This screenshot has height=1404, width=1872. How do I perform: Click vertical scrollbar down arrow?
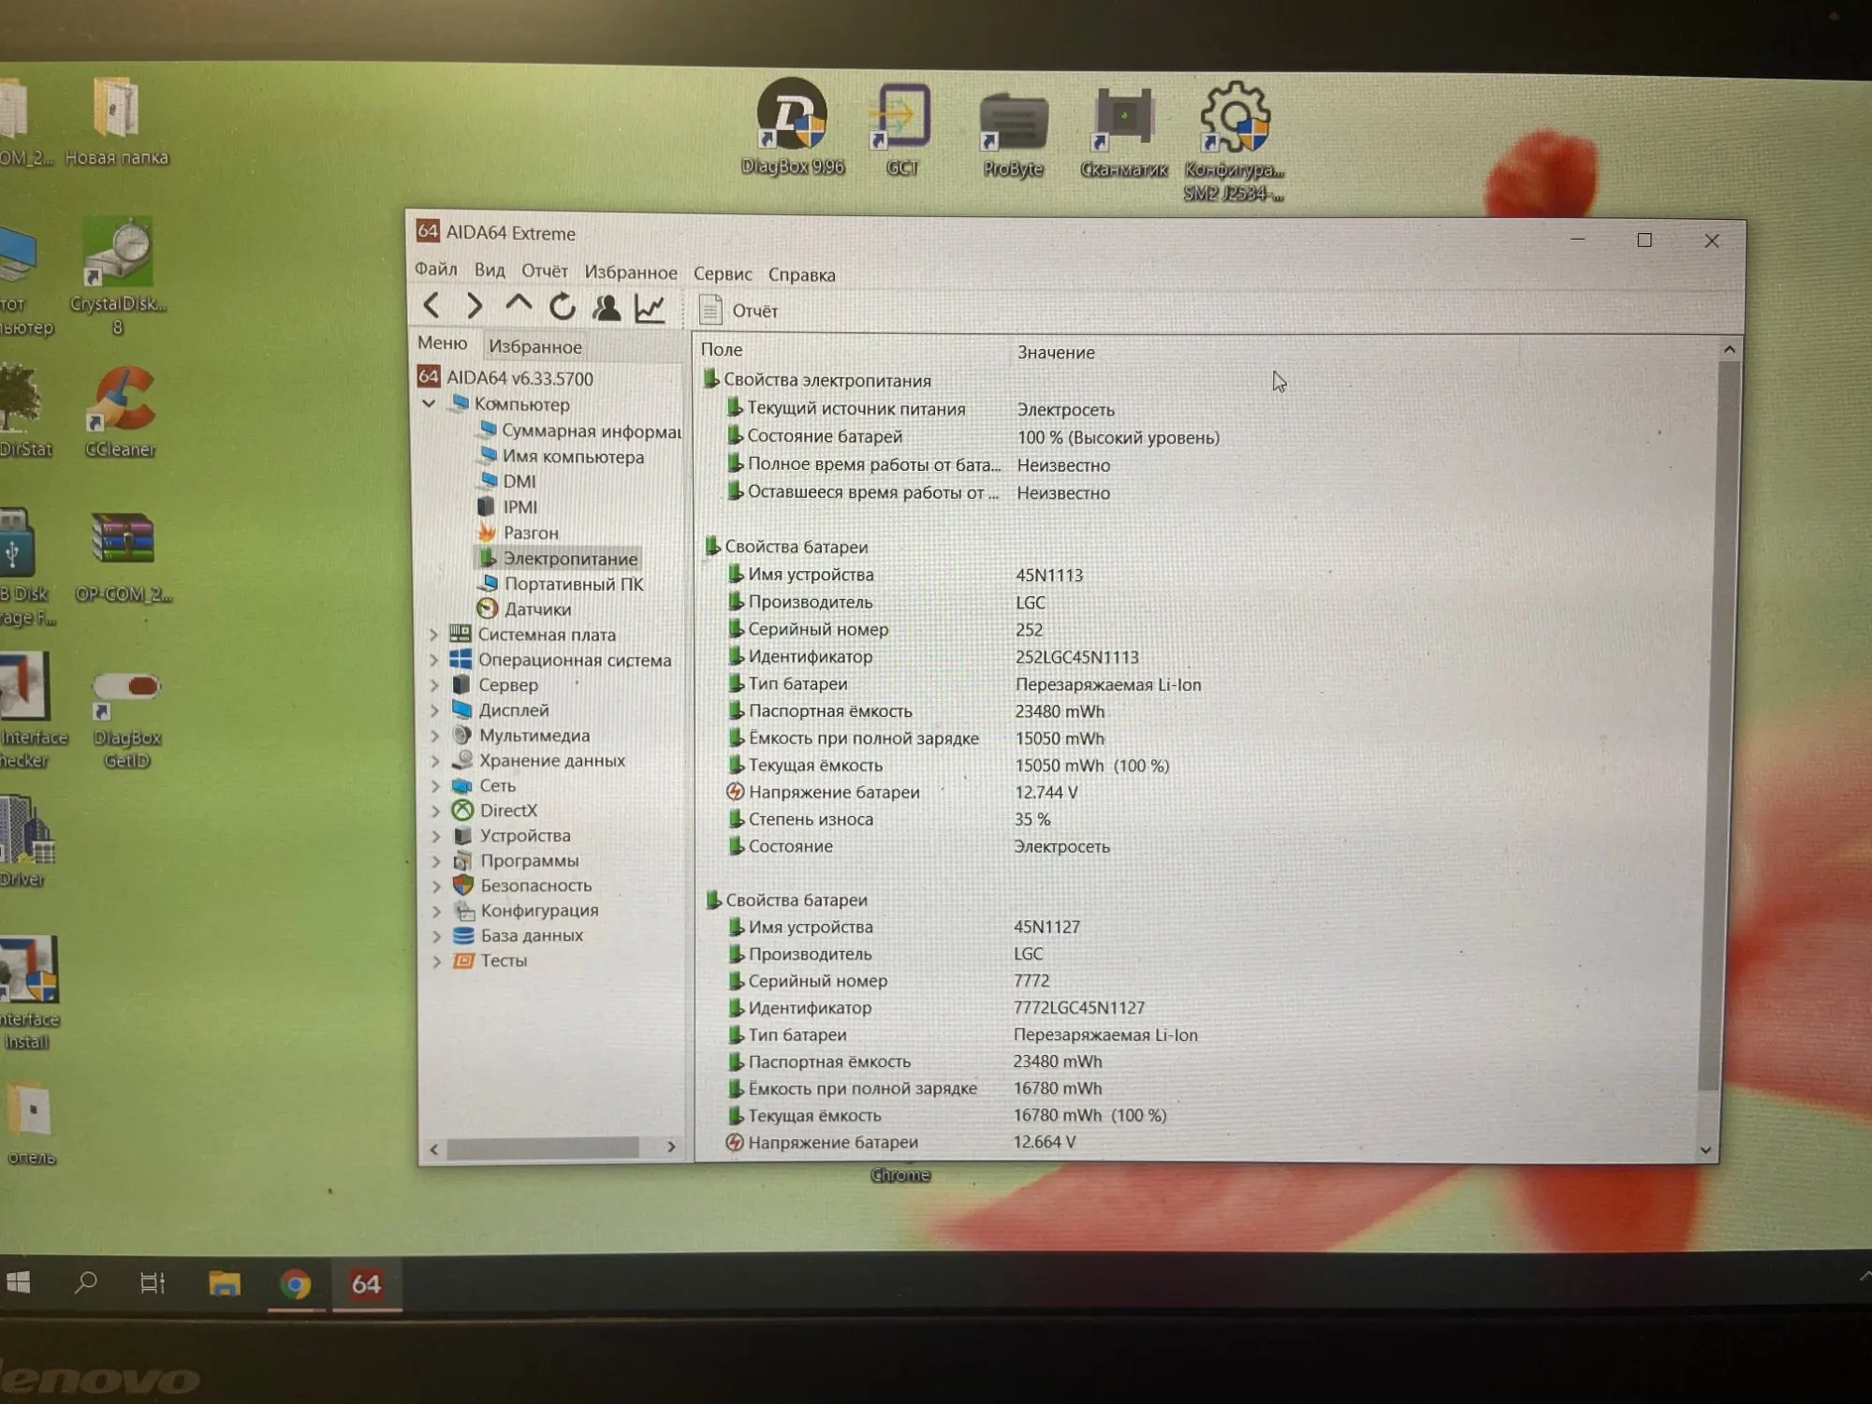(1705, 1149)
